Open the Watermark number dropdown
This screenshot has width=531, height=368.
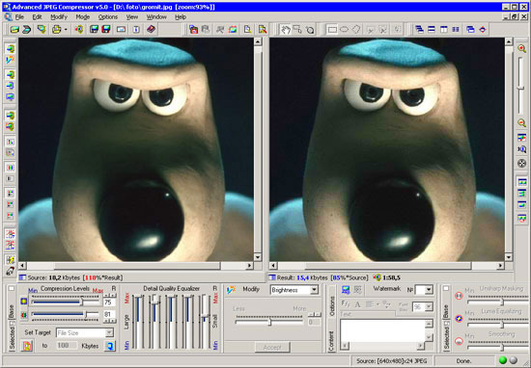429,290
